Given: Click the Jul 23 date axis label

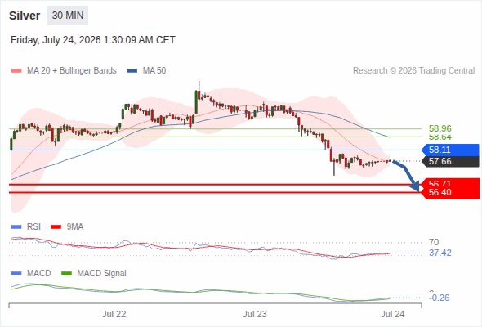Looking at the screenshot, I should pos(255,314).
